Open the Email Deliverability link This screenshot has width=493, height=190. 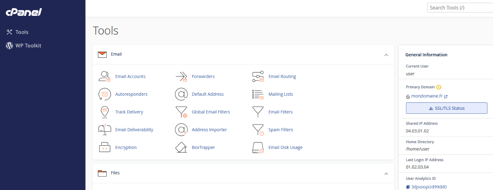click(134, 130)
